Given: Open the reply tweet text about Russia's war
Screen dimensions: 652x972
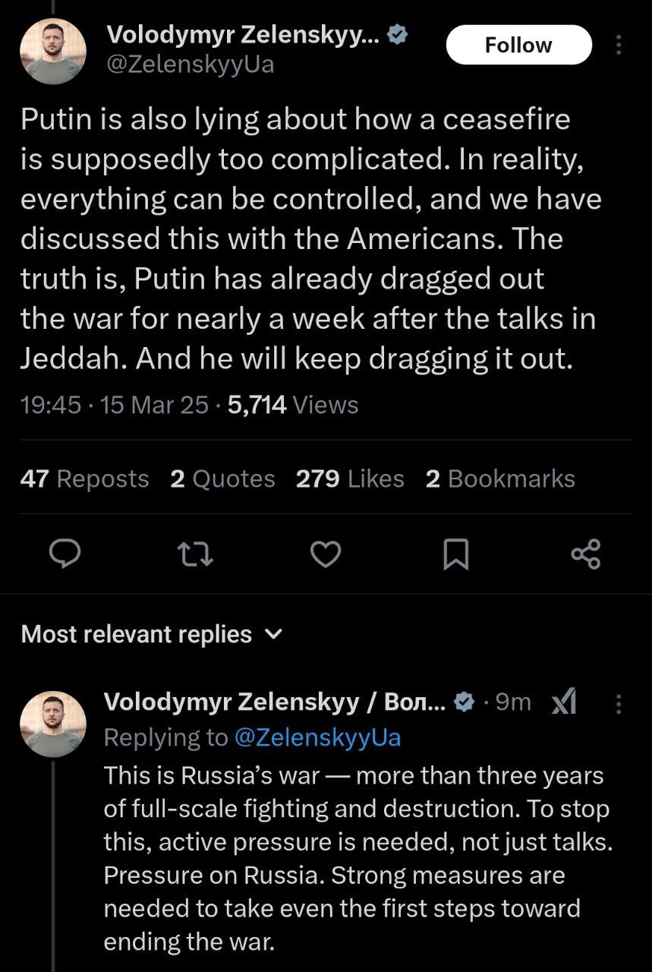Looking at the screenshot, I should pyautogui.click(x=357, y=858).
